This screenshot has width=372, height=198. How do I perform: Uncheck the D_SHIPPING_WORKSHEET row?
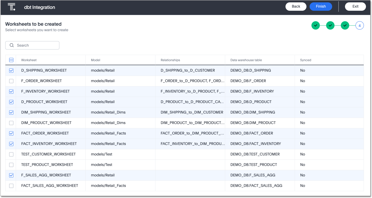[11, 70]
